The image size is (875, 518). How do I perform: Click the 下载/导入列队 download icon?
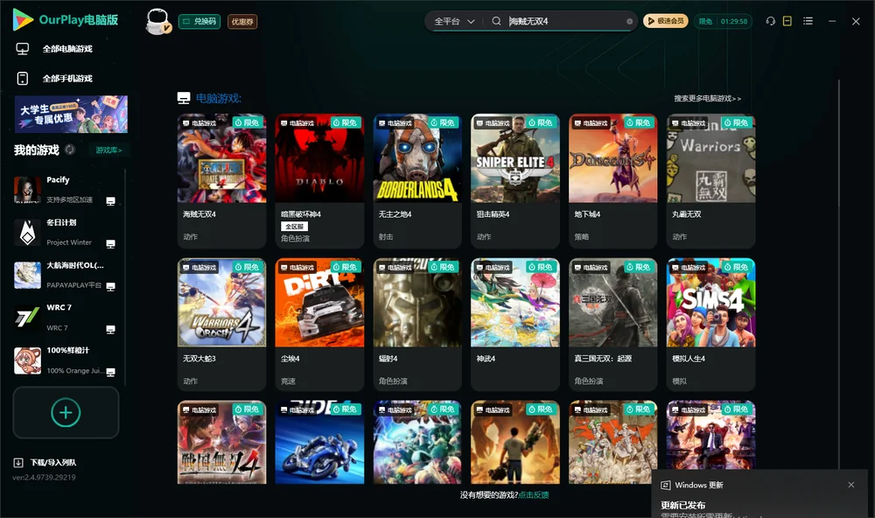18,462
